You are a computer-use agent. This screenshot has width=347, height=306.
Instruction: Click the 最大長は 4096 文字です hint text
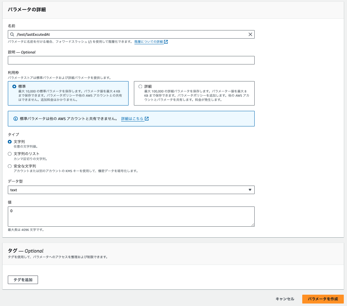coord(26,229)
